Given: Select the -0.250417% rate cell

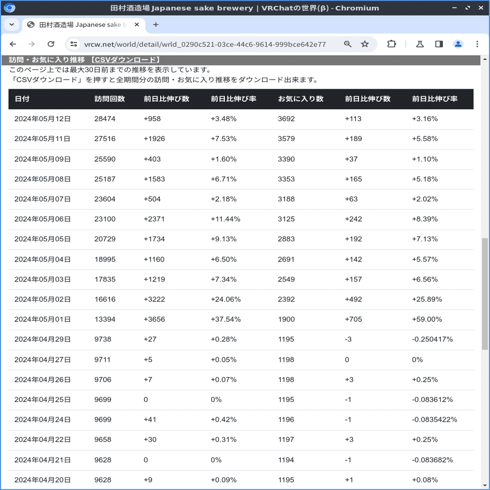Looking at the screenshot, I should (433, 340).
